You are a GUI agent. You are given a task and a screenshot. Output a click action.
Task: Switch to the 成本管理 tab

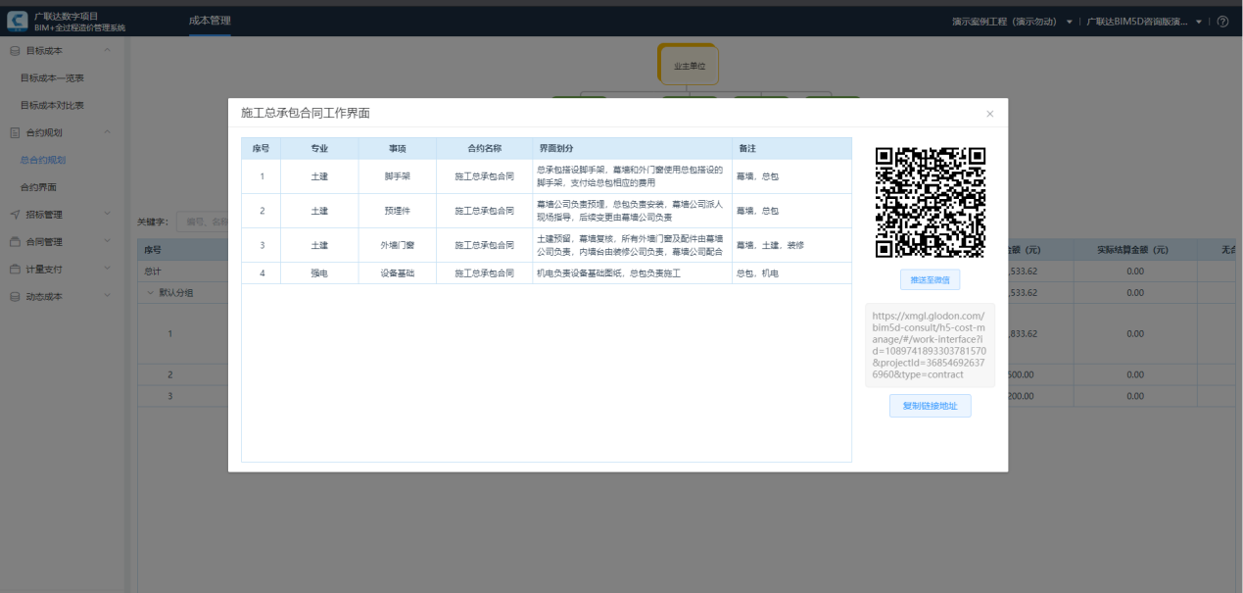click(x=210, y=21)
